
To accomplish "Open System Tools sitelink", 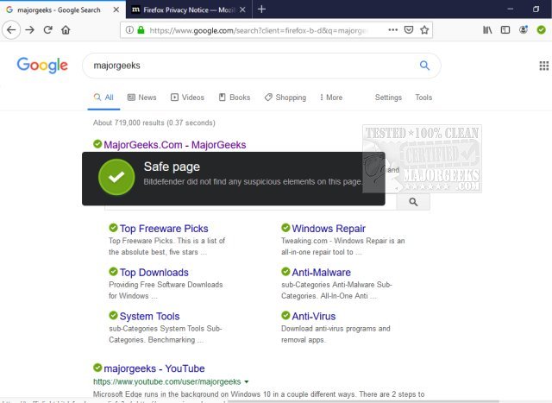I will coord(149,317).
